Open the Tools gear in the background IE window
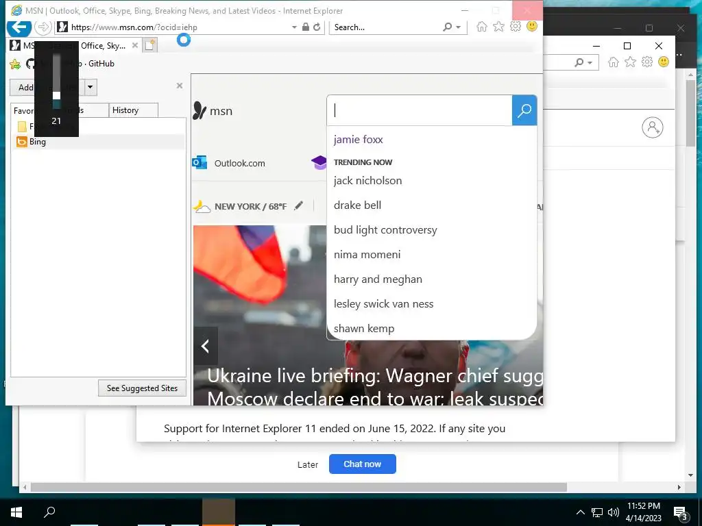 (647, 62)
